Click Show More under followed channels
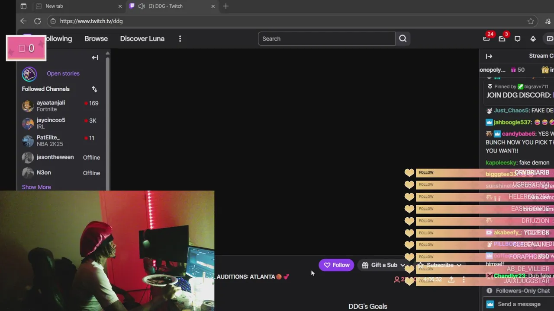 tap(36, 187)
